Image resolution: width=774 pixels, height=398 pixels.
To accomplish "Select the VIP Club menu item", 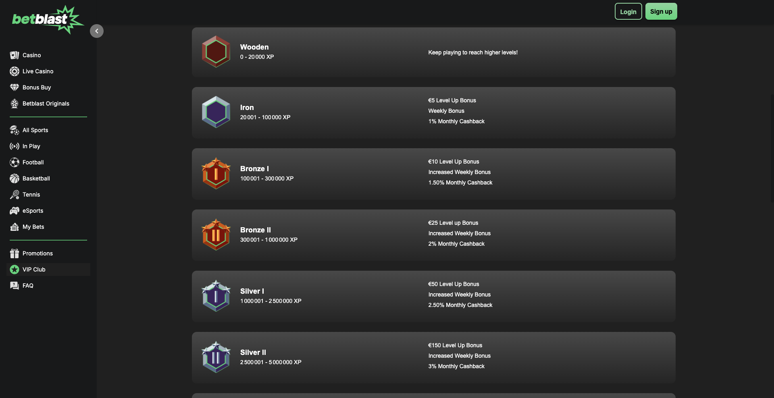I will coord(34,269).
